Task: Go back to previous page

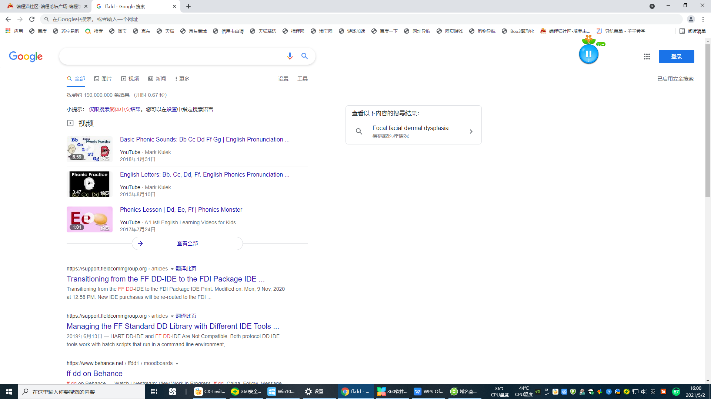Action: [x=8, y=19]
